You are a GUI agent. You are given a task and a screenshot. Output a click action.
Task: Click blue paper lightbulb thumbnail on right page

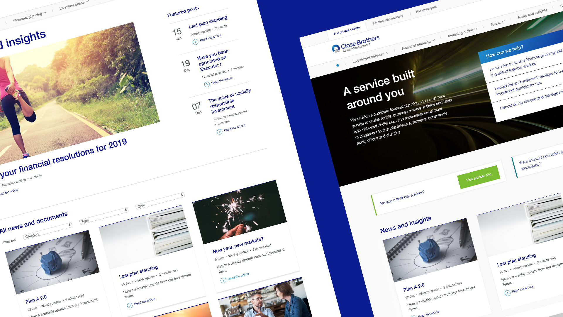(430, 250)
